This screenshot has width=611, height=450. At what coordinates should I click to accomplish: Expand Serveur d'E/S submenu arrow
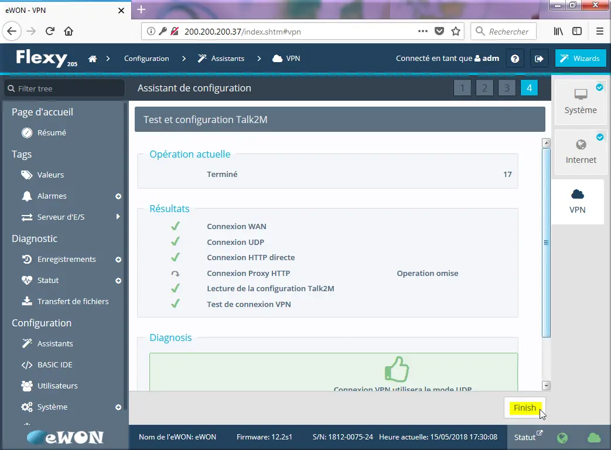coord(118,217)
